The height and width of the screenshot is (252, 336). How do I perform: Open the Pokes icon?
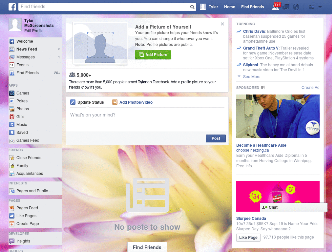(x=12, y=101)
